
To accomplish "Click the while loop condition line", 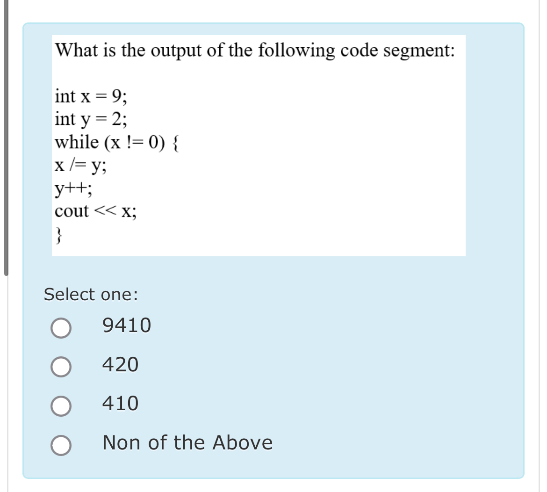I will 117,143.
